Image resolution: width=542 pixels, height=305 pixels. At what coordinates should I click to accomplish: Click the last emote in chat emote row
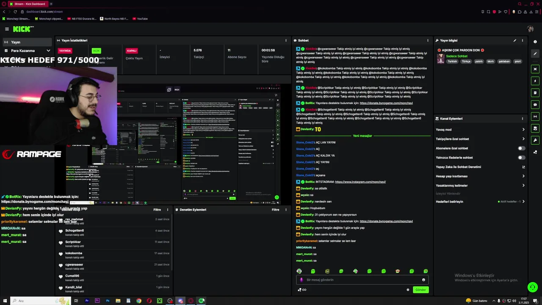(426, 271)
